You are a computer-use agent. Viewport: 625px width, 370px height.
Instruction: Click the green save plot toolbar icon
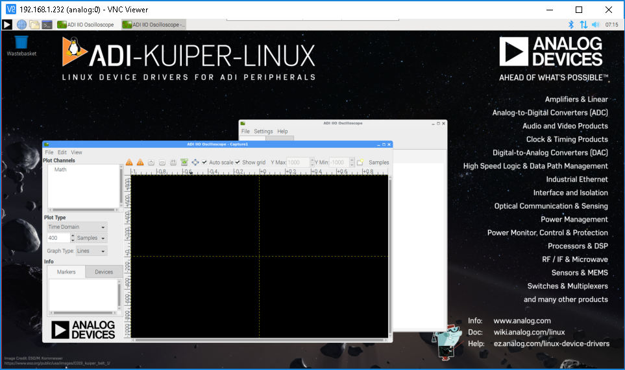pyautogui.click(x=184, y=162)
